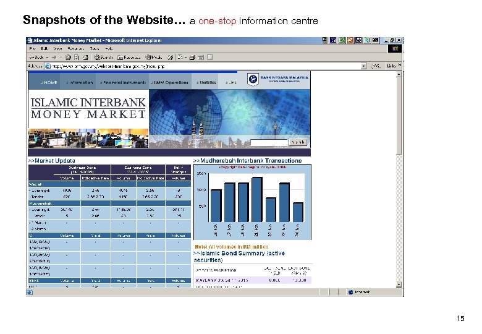Click the Refresh page icon
The width and height of the screenshot is (482, 334).
pos(77,57)
